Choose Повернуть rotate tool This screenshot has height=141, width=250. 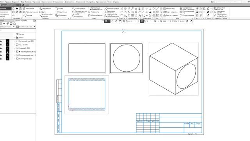coord(94,12)
